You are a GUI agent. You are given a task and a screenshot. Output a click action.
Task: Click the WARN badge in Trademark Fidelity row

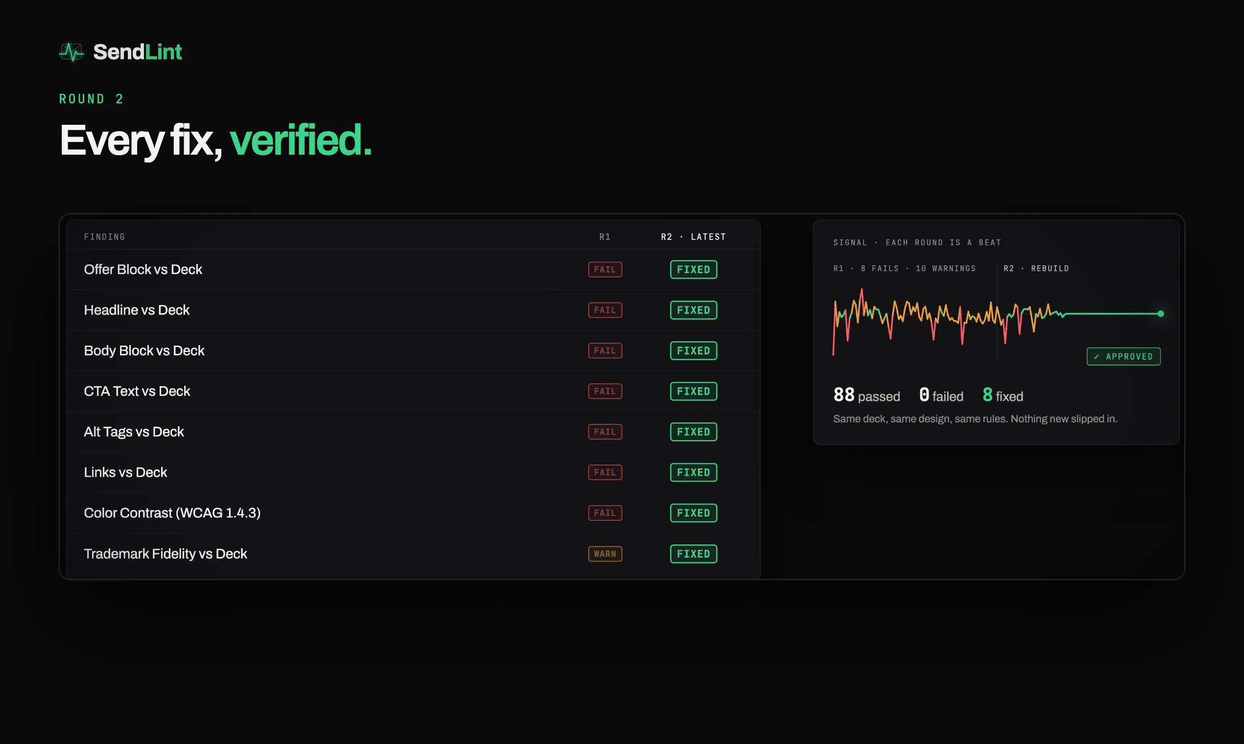coord(605,554)
